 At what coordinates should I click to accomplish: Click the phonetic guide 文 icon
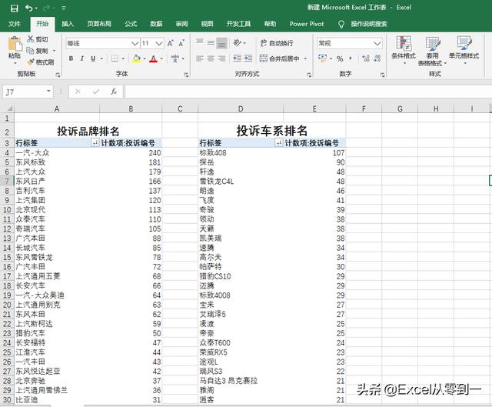(175, 58)
